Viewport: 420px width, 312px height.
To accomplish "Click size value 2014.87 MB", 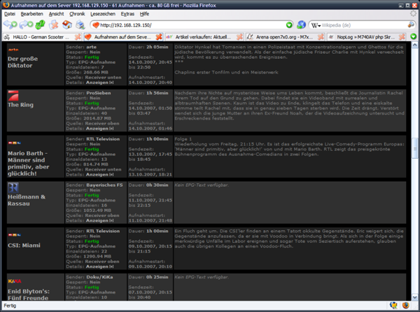I will (97, 118).
